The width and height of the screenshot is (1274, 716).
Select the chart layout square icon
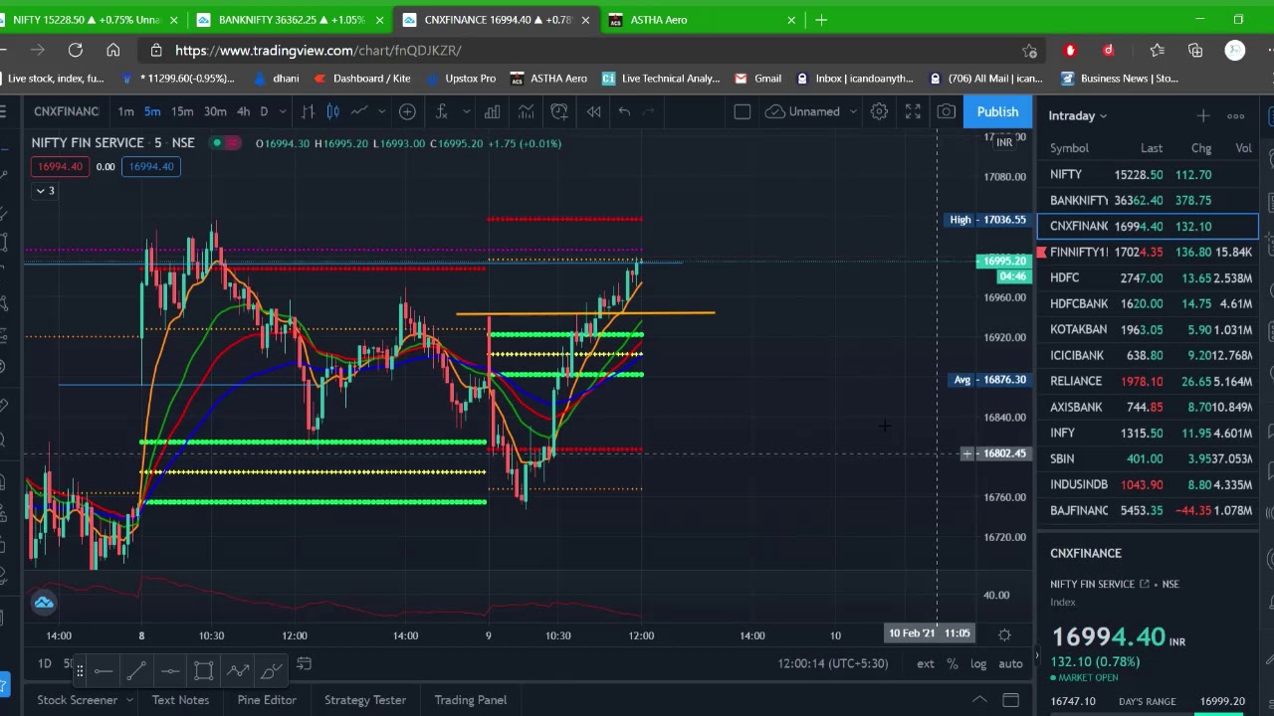[x=742, y=111]
